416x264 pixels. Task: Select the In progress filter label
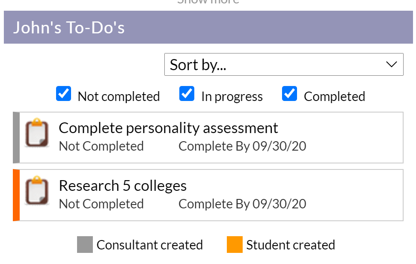232,97
